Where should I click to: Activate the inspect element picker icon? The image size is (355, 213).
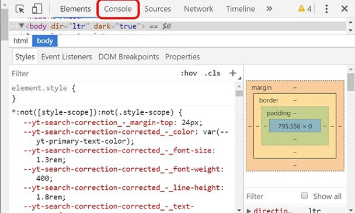20,9
